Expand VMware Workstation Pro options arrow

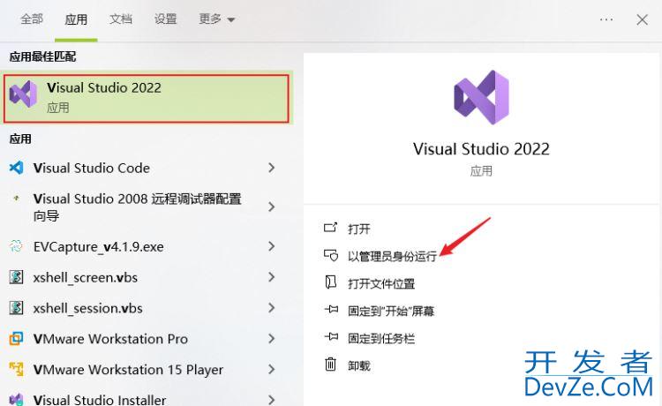(x=272, y=338)
